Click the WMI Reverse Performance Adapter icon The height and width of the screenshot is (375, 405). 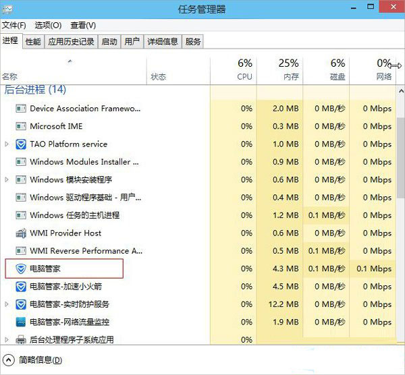point(21,251)
